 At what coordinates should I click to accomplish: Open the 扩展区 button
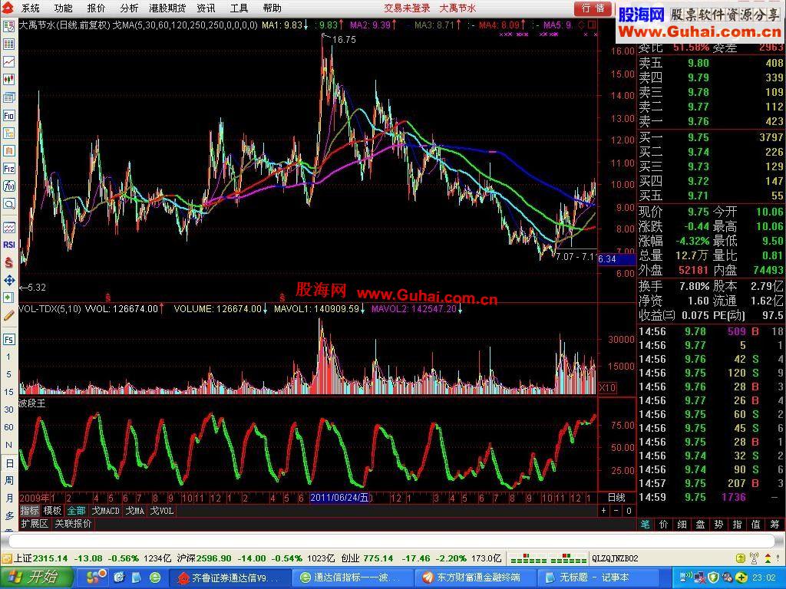(34, 523)
